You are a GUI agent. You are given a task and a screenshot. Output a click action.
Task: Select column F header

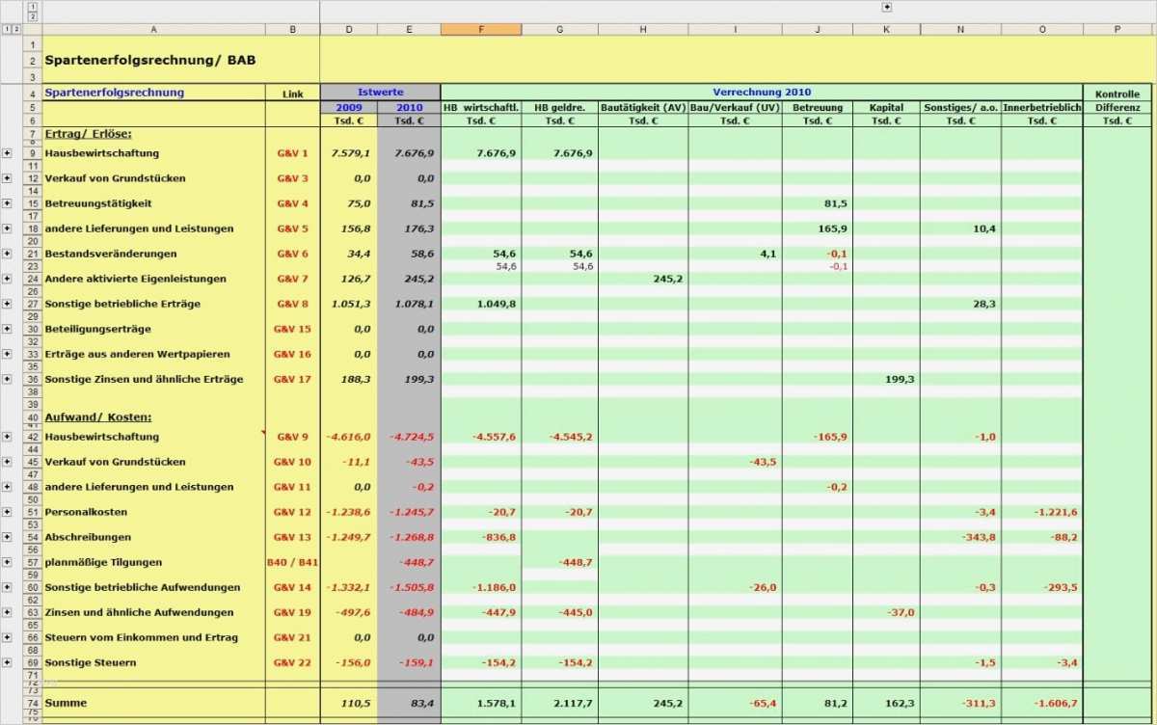(x=481, y=29)
